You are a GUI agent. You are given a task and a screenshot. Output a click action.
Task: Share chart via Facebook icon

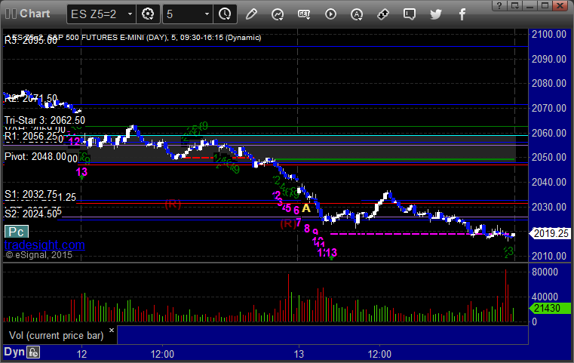coord(462,14)
